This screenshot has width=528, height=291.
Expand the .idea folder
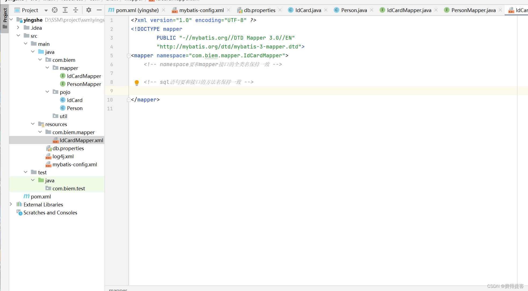[x=18, y=28]
